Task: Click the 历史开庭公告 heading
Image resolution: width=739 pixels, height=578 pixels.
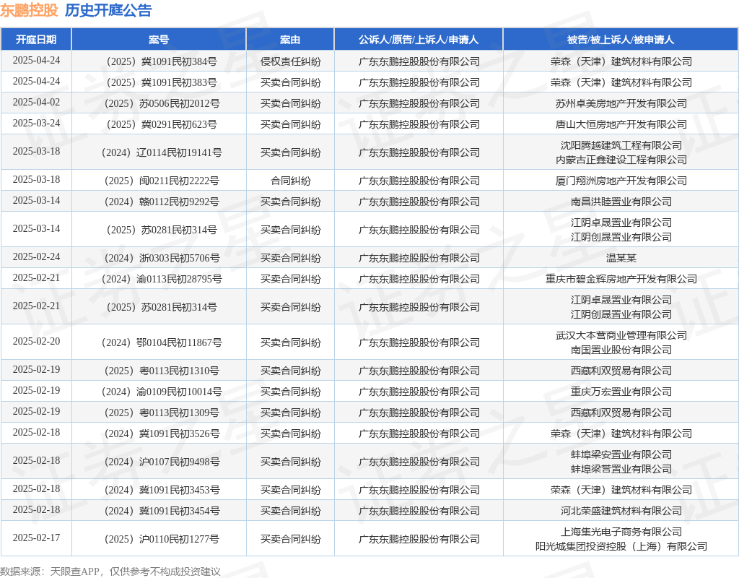Action: pyautogui.click(x=108, y=10)
